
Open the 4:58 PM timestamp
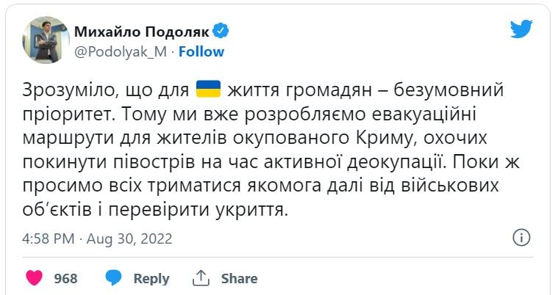click(49, 239)
